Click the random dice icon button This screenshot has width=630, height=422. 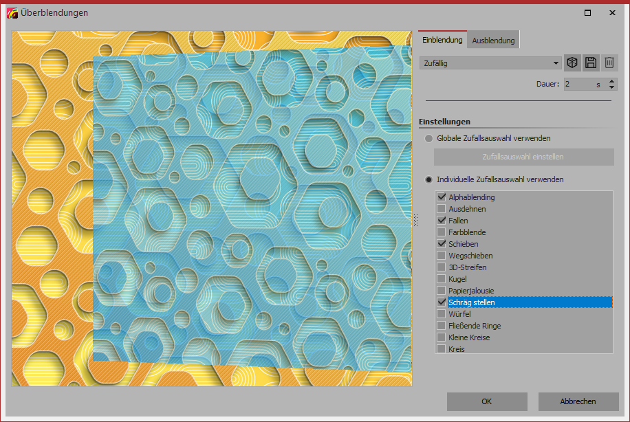(x=572, y=63)
